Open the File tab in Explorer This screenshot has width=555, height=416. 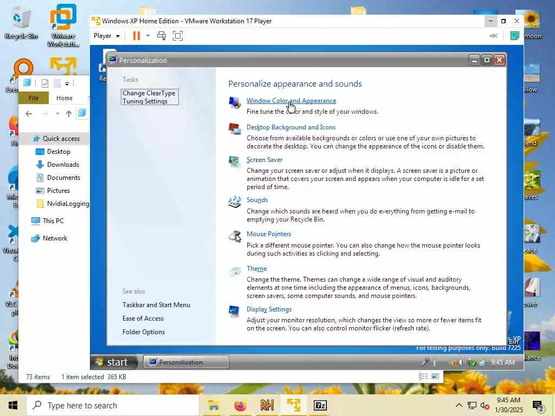point(34,98)
